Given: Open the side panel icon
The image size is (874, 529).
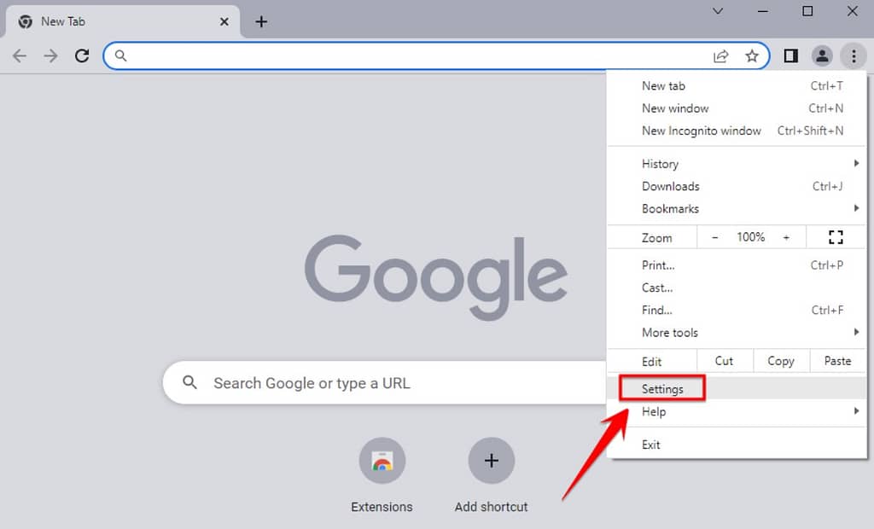Looking at the screenshot, I should point(790,55).
